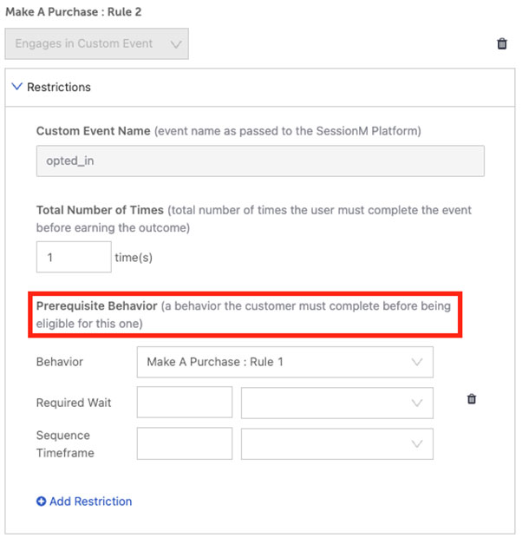This screenshot has height=538, width=522.
Task: Focus the Total Number of Times box
Action: [74, 257]
